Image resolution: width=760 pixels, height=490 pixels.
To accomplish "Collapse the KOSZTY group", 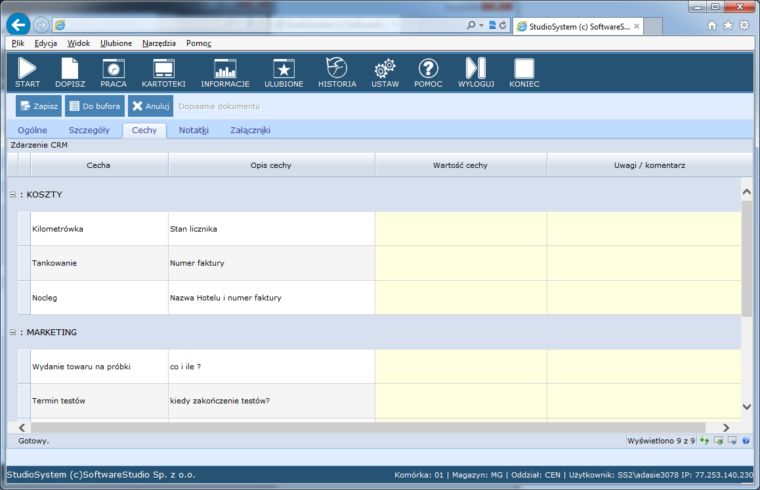I will [13, 194].
